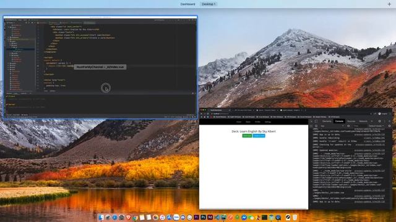Viewport: 396px width, 222px height.
Task: Open the Music app in Dock
Action: (x=162, y=217)
